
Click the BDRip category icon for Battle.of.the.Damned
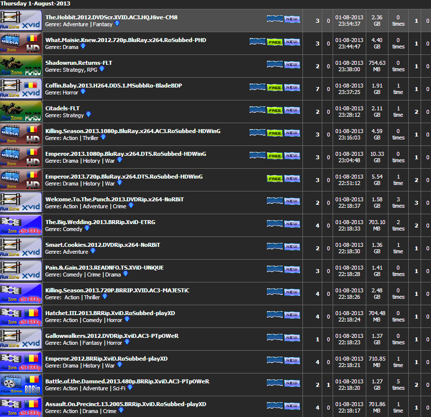click(x=21, y=384)
